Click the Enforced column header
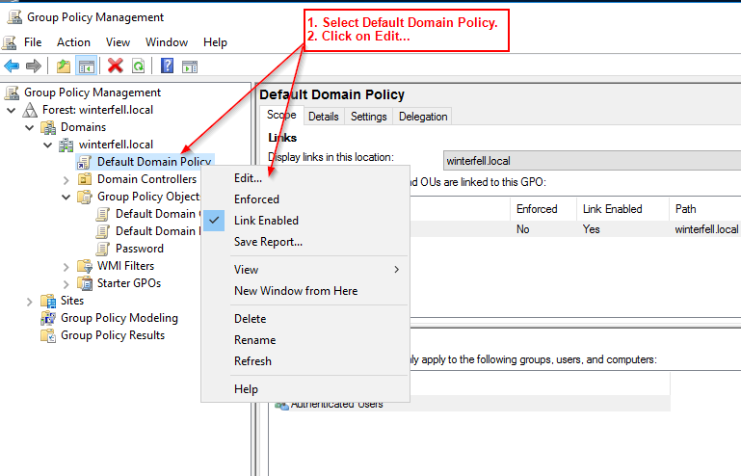Viewport: 741px width, 476px height. 543,209
